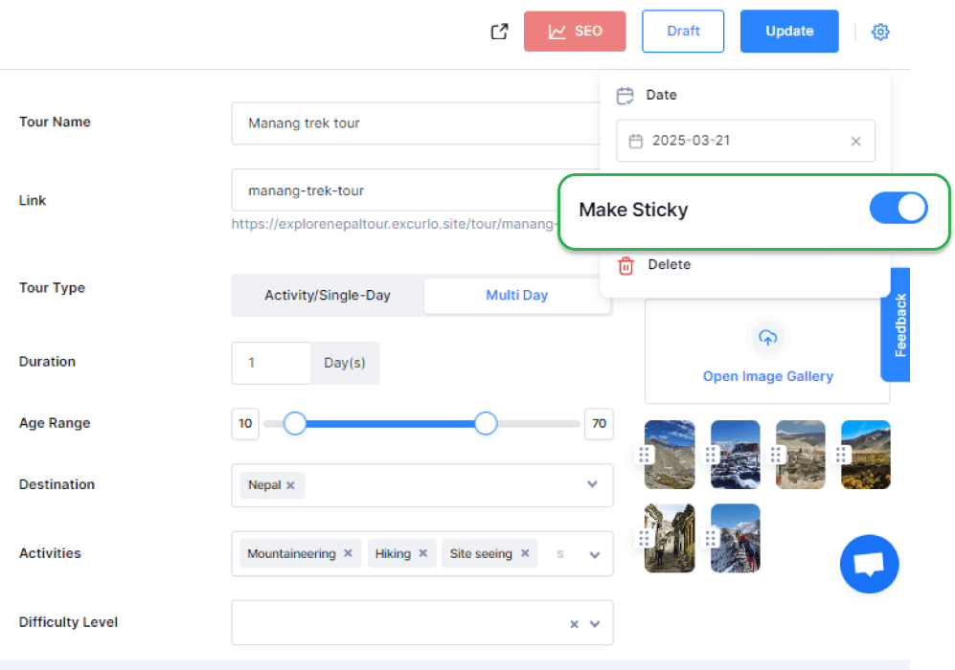The width and height of the screenshot is (955, 670).
Task: Clear the 2025-03-21 date value
Action: coord(855,142)
